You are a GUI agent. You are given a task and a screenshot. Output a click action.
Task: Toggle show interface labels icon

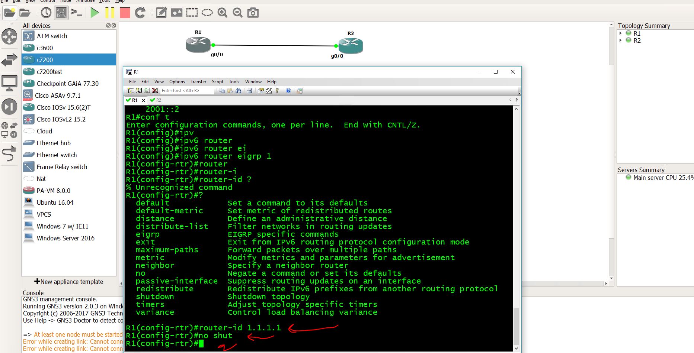pos(61,13)
